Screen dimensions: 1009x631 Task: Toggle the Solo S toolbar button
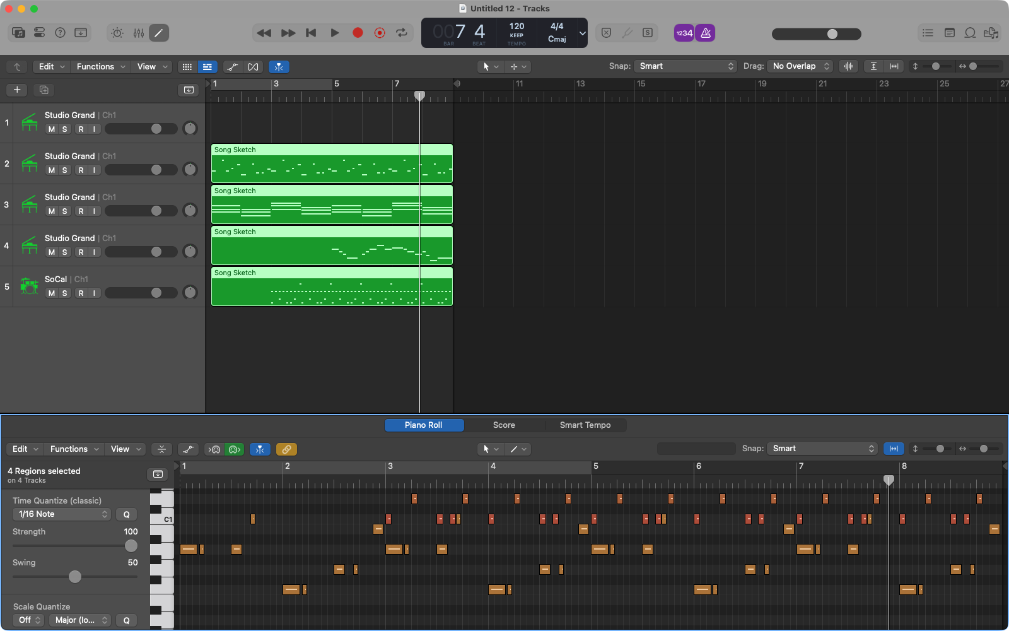[648, 33]
